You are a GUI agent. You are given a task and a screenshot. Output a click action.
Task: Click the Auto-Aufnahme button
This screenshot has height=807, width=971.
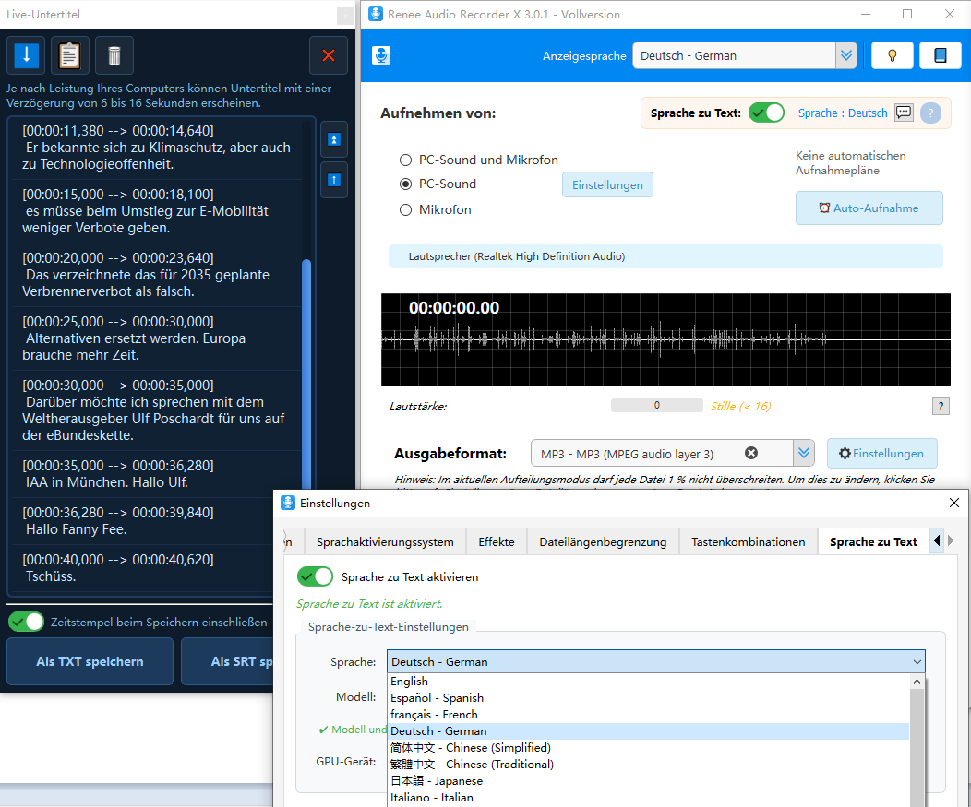point(869,208)
